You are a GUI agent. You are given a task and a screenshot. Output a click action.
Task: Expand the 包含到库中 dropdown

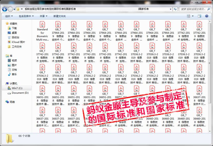pyautogui.click(x=26, y=16)
